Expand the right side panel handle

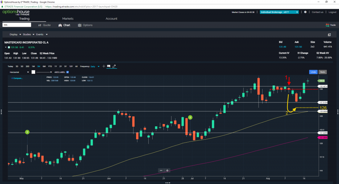coord(338,112)
